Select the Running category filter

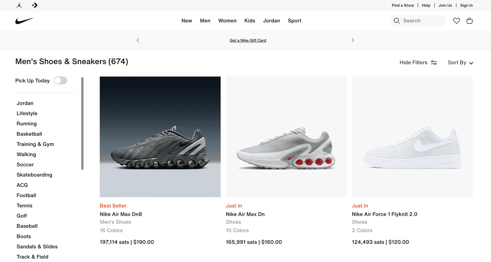27,123
